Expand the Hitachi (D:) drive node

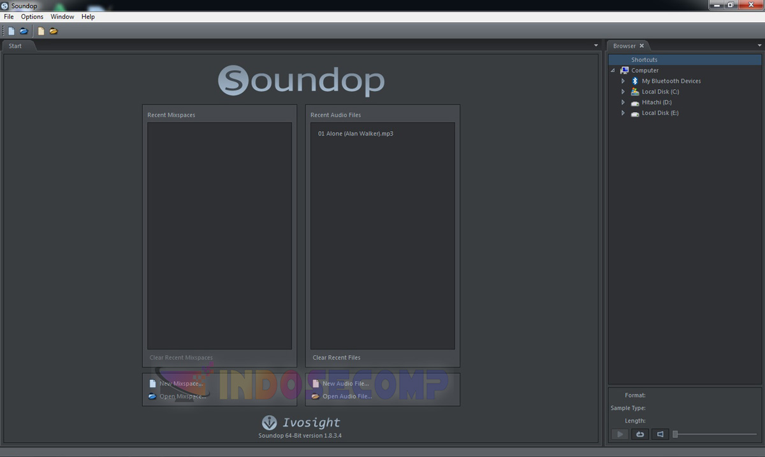click(x=623, y=102)
